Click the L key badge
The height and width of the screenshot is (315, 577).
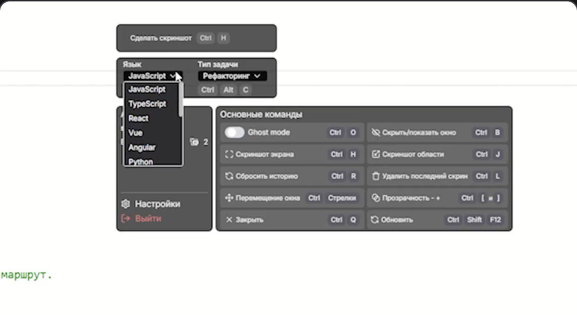click(497, 176)
